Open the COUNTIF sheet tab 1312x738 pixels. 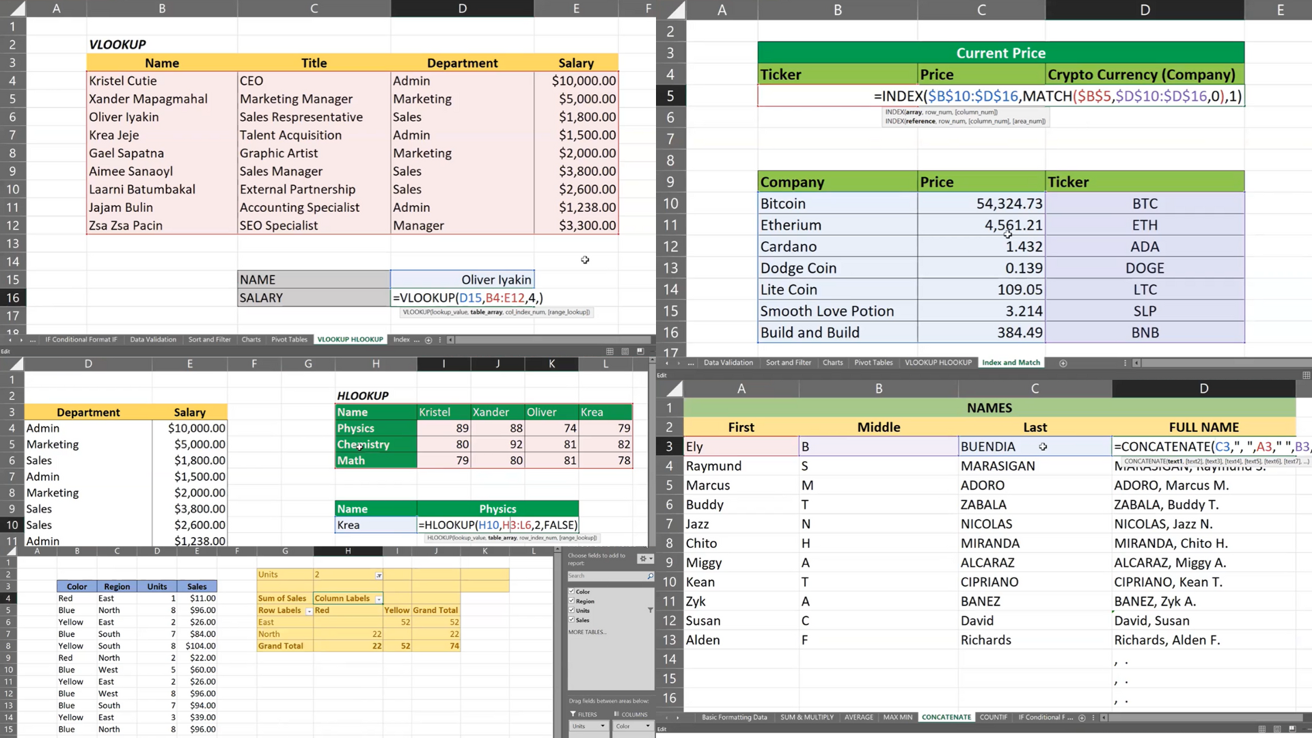tap(993, 717)
